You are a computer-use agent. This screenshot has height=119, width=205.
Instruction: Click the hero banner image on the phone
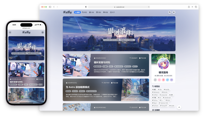click(x=26, y=48)
